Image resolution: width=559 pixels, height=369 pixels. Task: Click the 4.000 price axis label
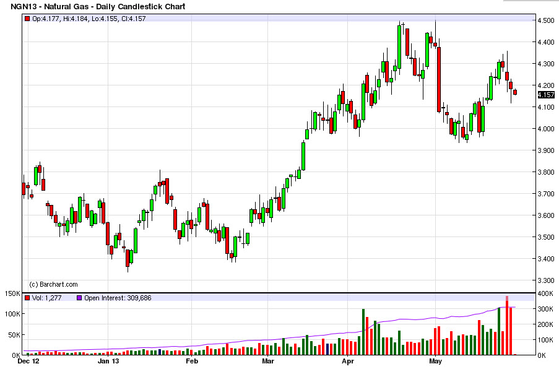[546, 129]
